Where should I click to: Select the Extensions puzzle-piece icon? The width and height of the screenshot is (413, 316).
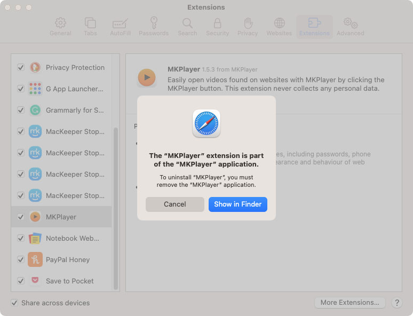[314, 23]
